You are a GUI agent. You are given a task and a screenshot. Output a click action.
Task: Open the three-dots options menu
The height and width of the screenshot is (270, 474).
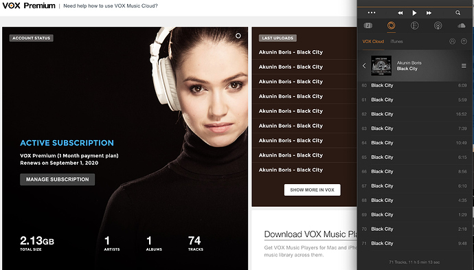(372, 12)
